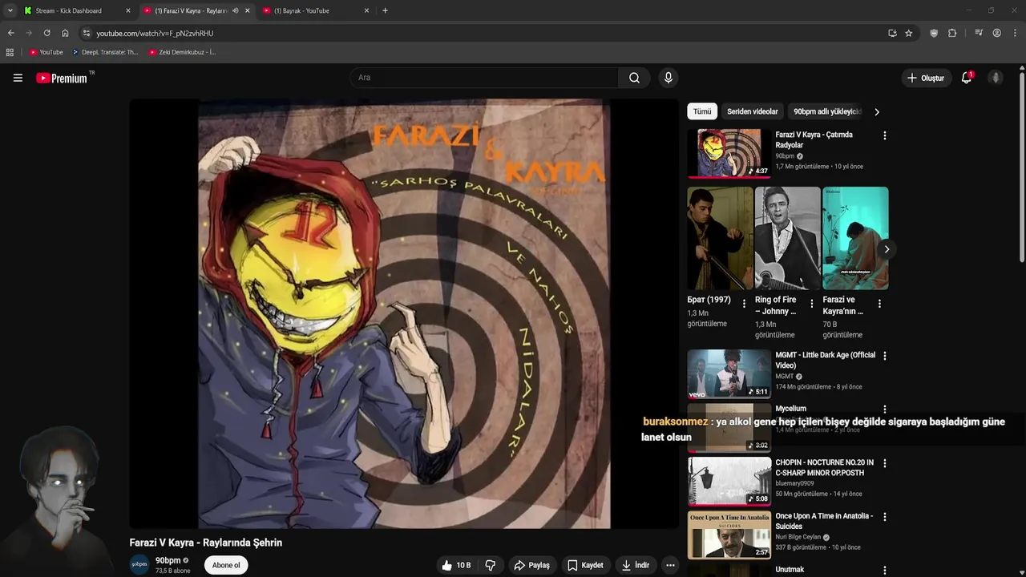Bookmark this page with star icon
Screen dimensions: 1026x577
(908, 33)
